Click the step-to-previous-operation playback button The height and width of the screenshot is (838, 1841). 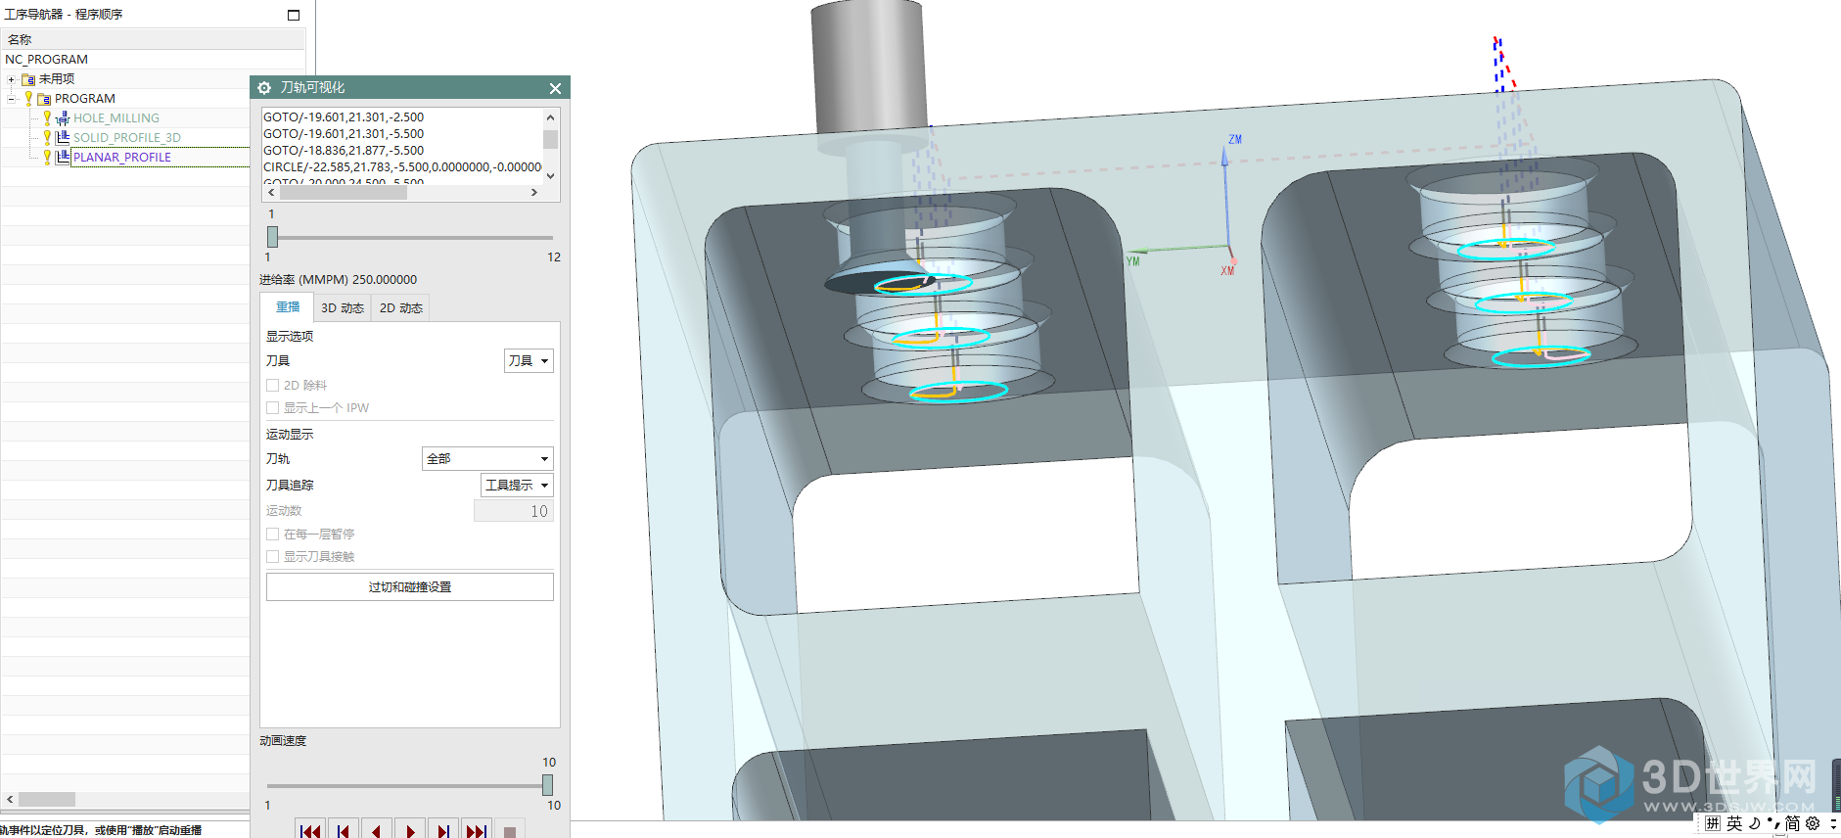coord(344,829)
